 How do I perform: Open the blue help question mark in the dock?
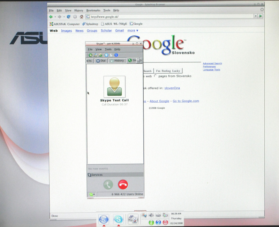click(x=158, y=222)
